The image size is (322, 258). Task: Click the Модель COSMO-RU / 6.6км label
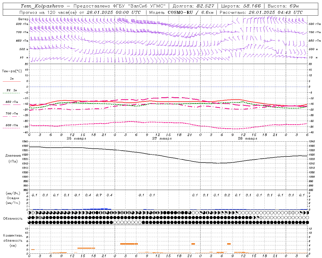point(181,12)
